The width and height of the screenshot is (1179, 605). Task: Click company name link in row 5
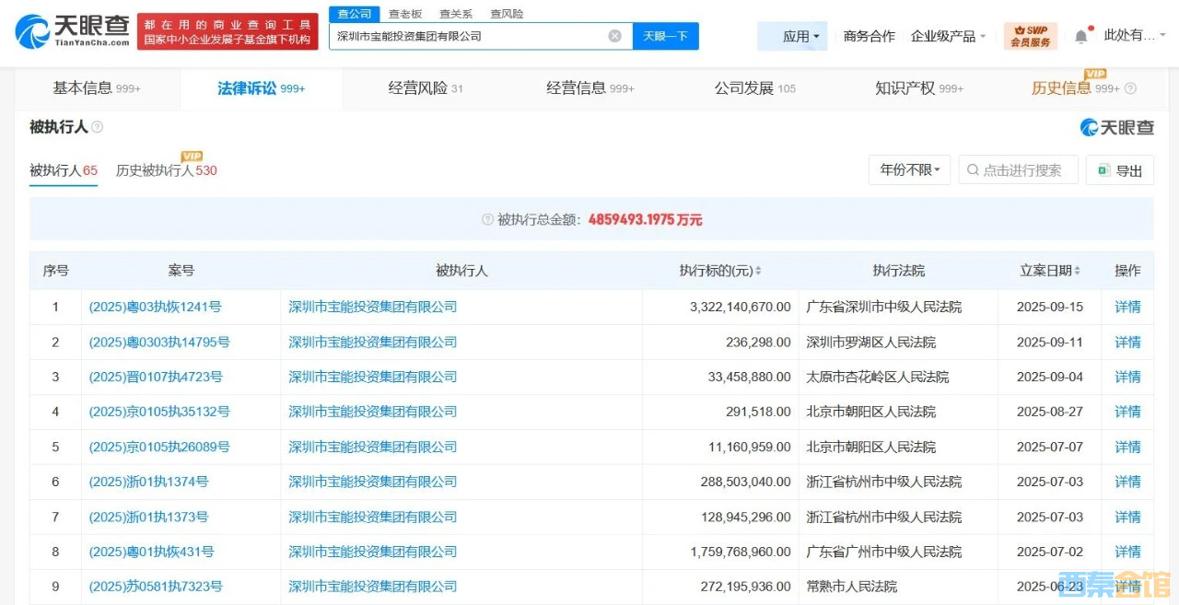click(373, 447)
